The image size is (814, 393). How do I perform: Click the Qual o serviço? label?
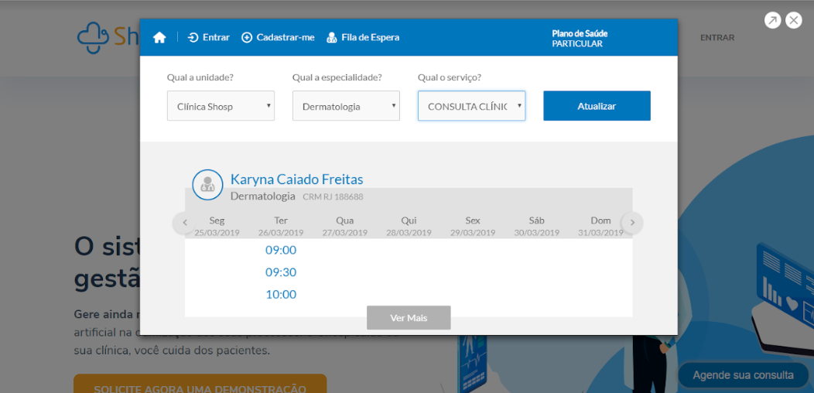tap(450, 77)
